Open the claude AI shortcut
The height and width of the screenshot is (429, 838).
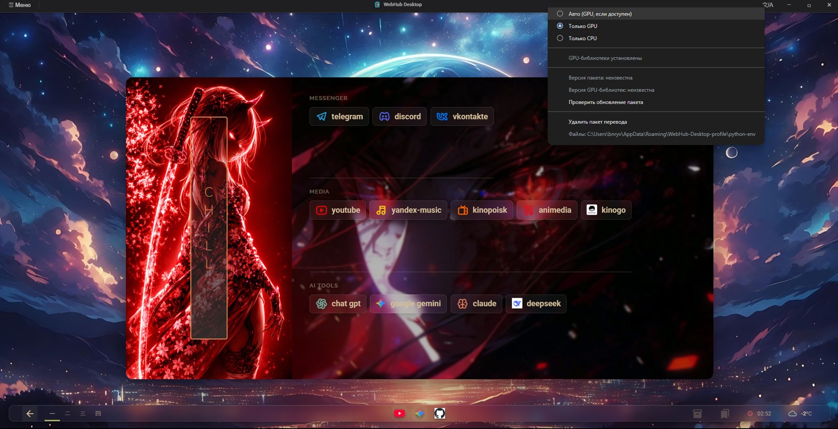click(x=476, y=303)
